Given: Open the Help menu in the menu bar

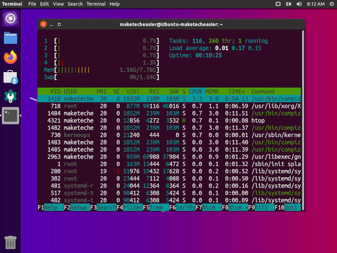Looking at the screenshot, I should tap(114, 4).
